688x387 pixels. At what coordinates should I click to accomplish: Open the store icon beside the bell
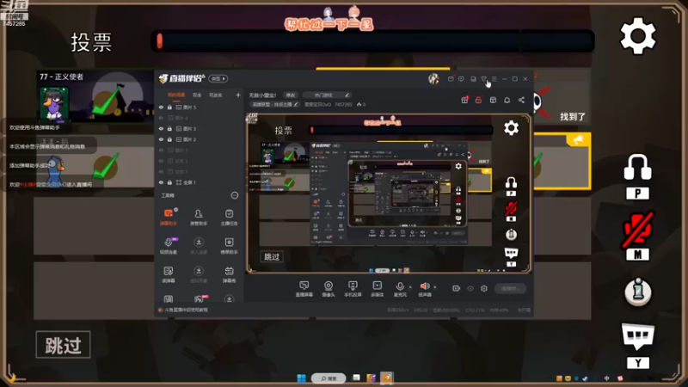pyautogui.click(x=493, y=100)
